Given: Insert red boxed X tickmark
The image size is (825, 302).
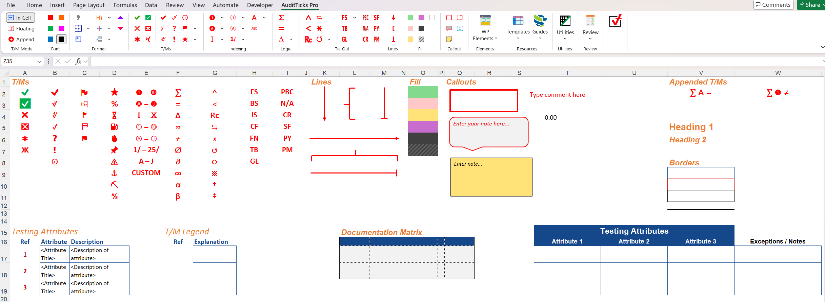Looking at the screenshot, I should coord(148,28).
